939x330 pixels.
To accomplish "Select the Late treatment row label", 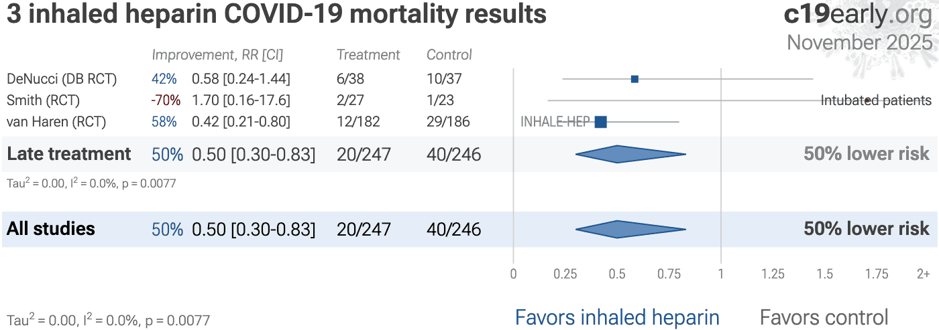I will tap(69, 154).
